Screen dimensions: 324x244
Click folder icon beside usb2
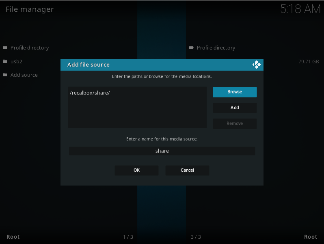click(x=5, y=61)
